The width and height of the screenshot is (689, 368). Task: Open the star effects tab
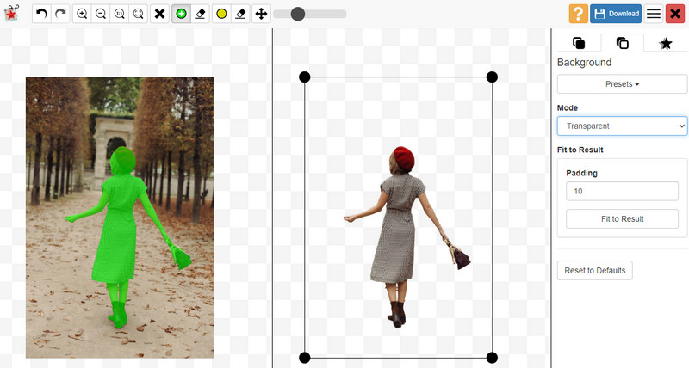(665, 43)
